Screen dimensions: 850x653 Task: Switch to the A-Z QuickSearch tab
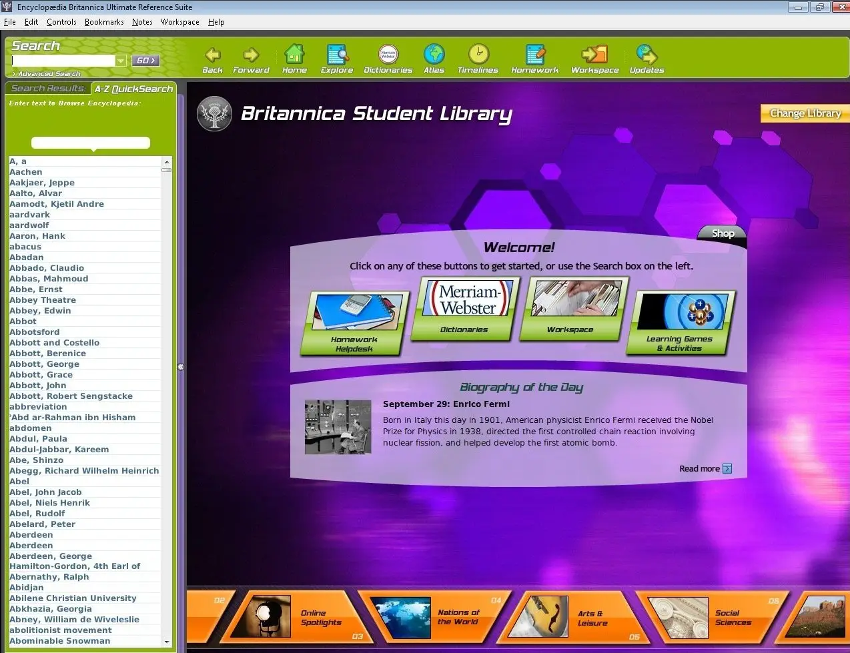[133, 89]
